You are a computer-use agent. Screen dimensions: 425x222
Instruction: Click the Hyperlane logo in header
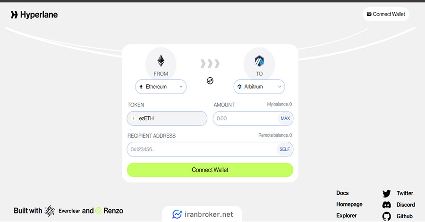(34, 15)
